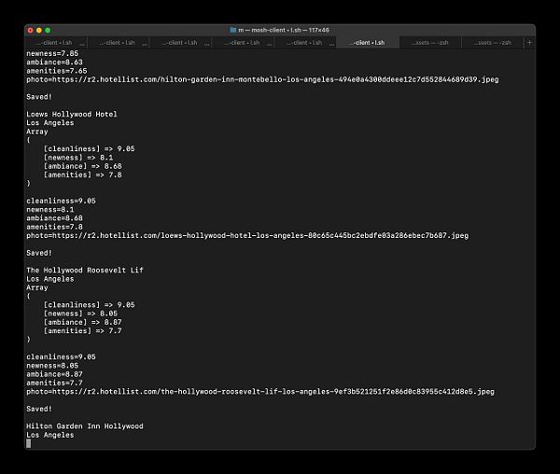560x474 pixels.
Task: Click the line amenities=7.65
Action: (56, 71)
